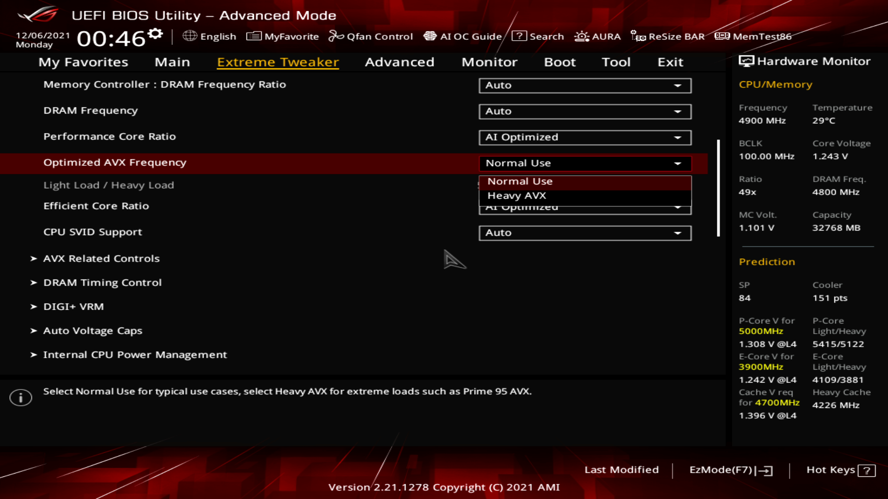This screenshot has height=499, width=888.
Task: Switch to the Monitor tab
Action: pos(489,62)
